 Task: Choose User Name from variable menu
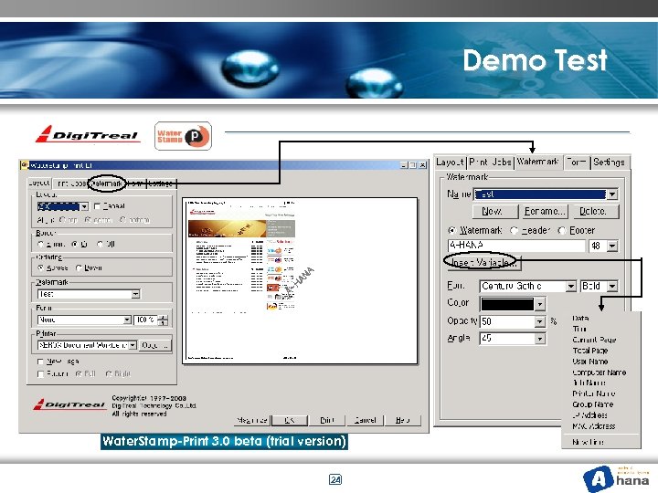(x=590, y=362)
